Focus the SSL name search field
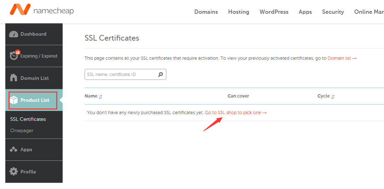This screenshot has height=189, width=384. point(120,75)
